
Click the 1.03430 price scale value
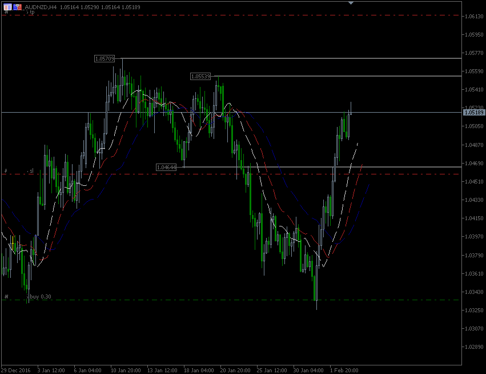(474, 292)
